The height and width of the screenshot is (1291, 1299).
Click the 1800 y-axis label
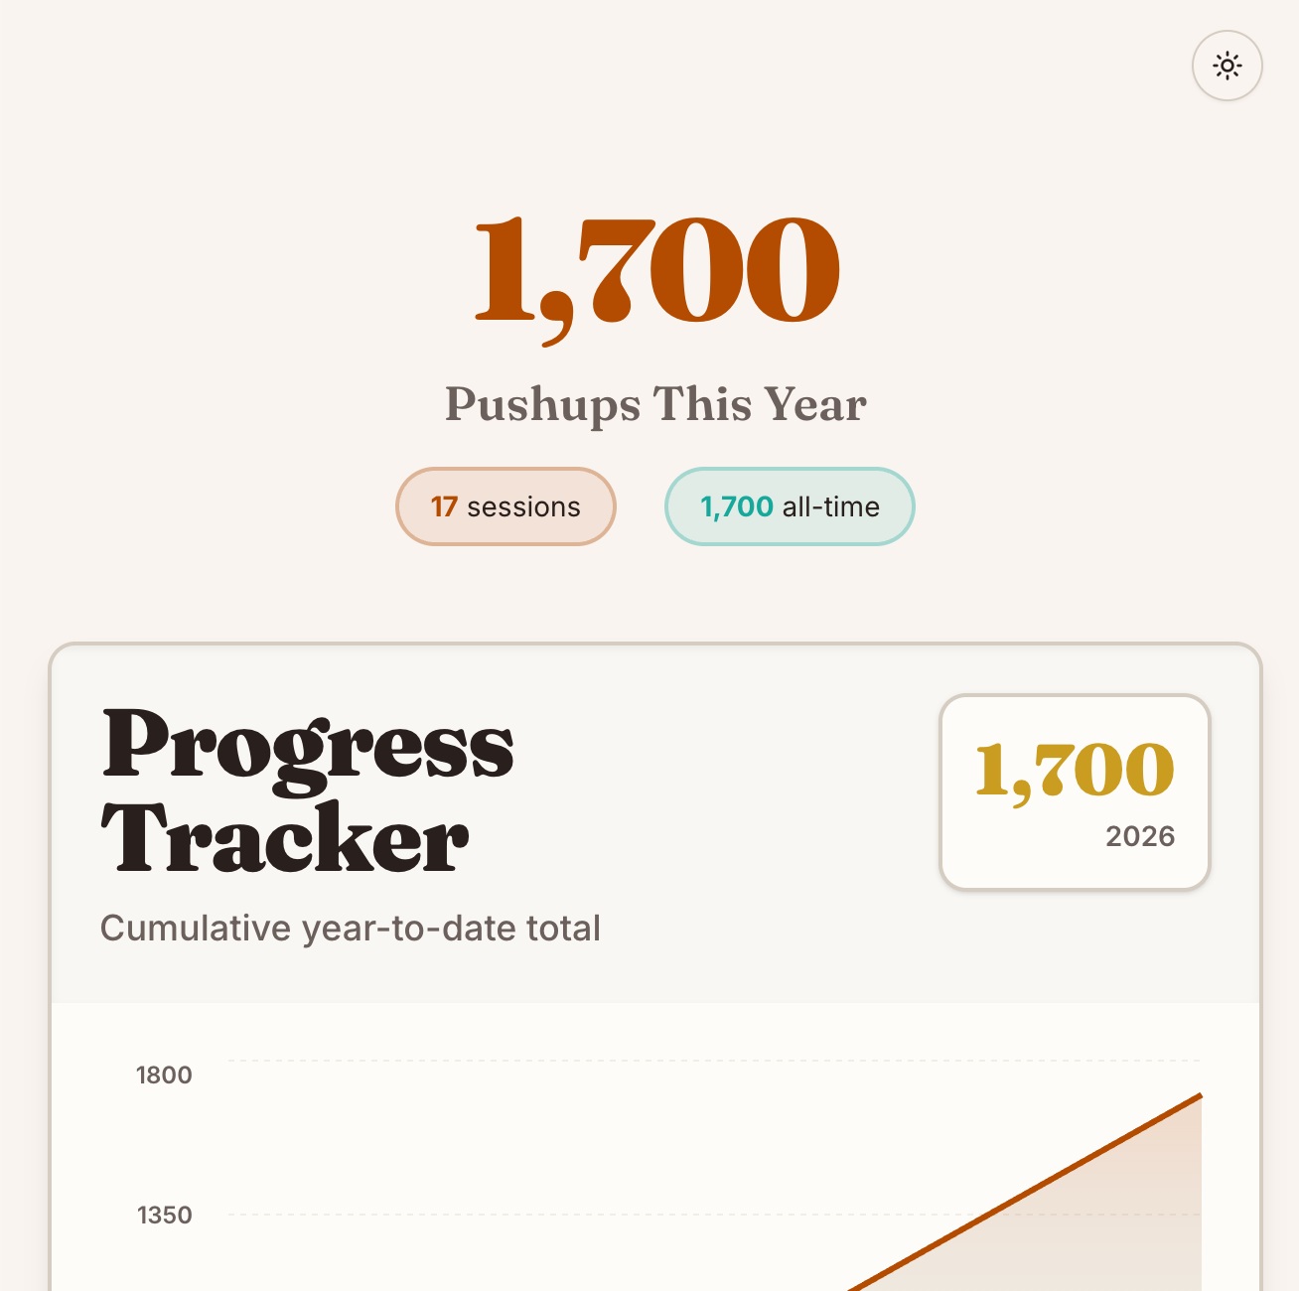(164, 1075)
